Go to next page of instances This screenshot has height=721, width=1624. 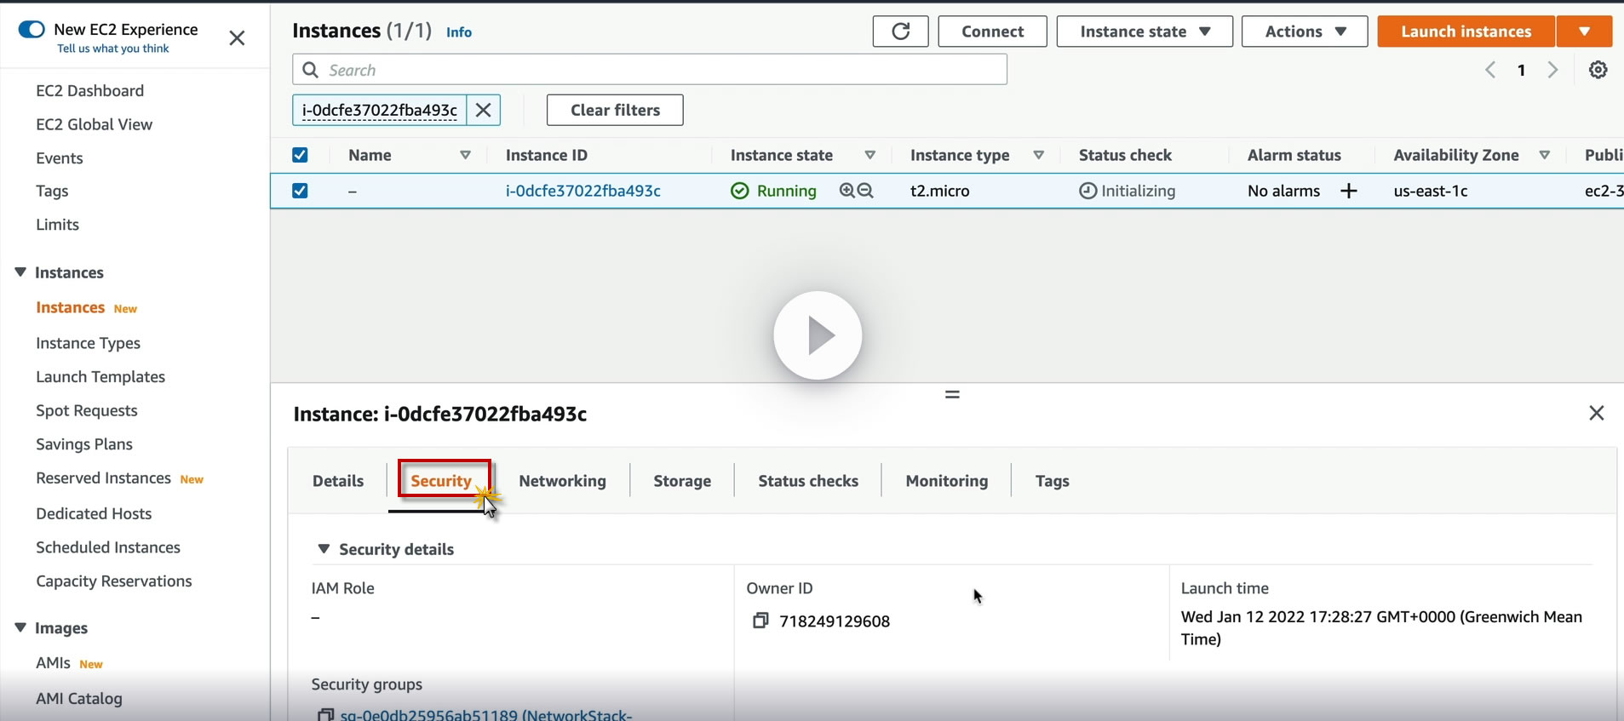pyautogui.click(x=1552, y=70)
